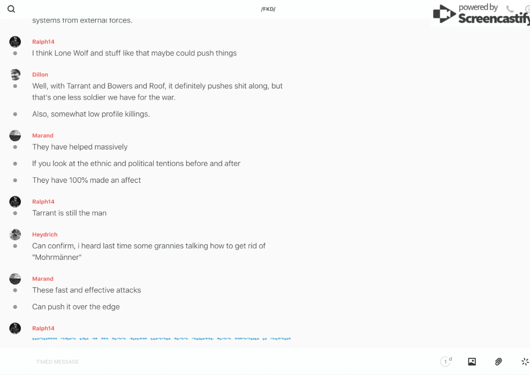Click the status dot beside "Tarrant is still the man"

[15, 213]
